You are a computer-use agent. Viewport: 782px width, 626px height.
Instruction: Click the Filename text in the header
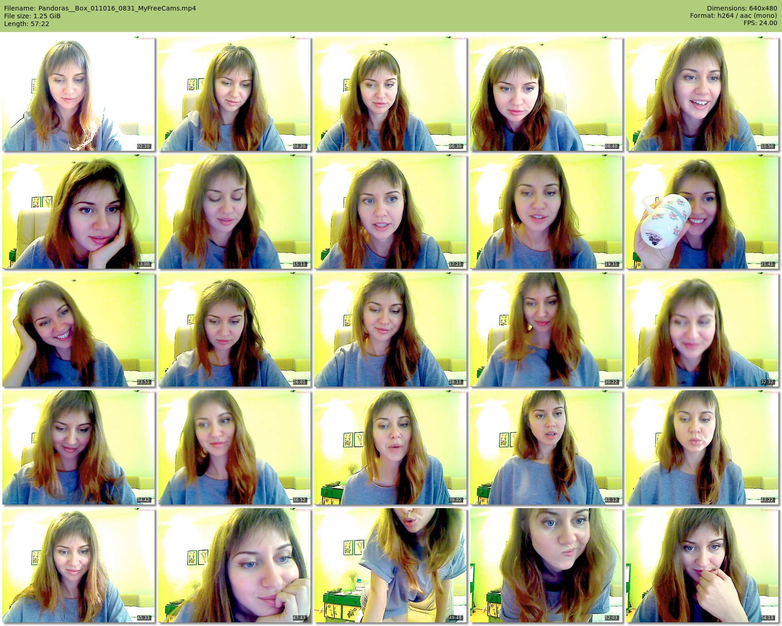(x=100, y=8)
